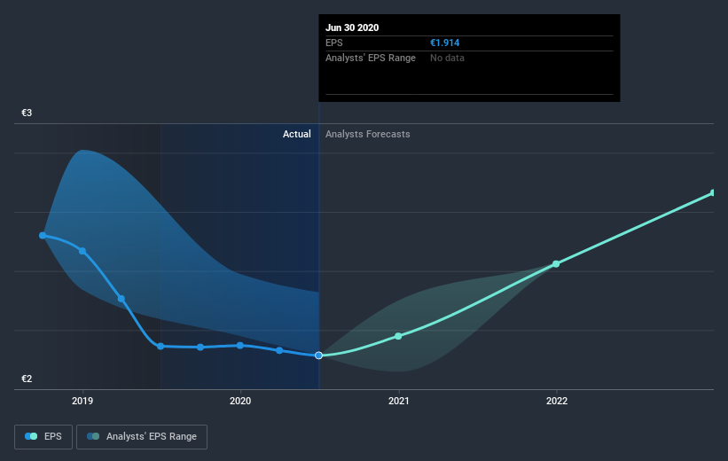Click the 2022 x-axis label

557,401
